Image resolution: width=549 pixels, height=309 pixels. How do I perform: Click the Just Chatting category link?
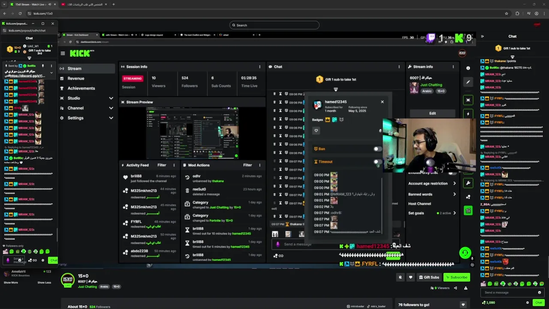pyautogui.click(x=87, y=287)
